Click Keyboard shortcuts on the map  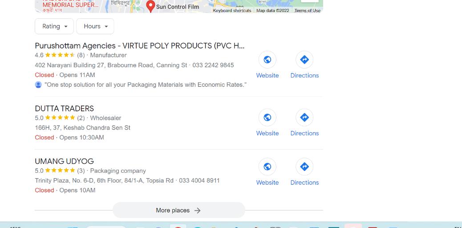coord(232,11)
